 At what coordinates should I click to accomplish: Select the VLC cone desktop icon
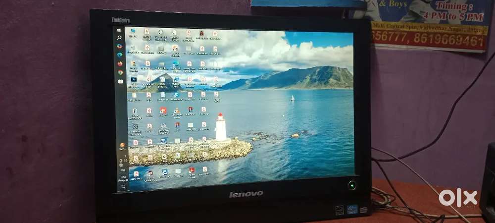[177, 112]
